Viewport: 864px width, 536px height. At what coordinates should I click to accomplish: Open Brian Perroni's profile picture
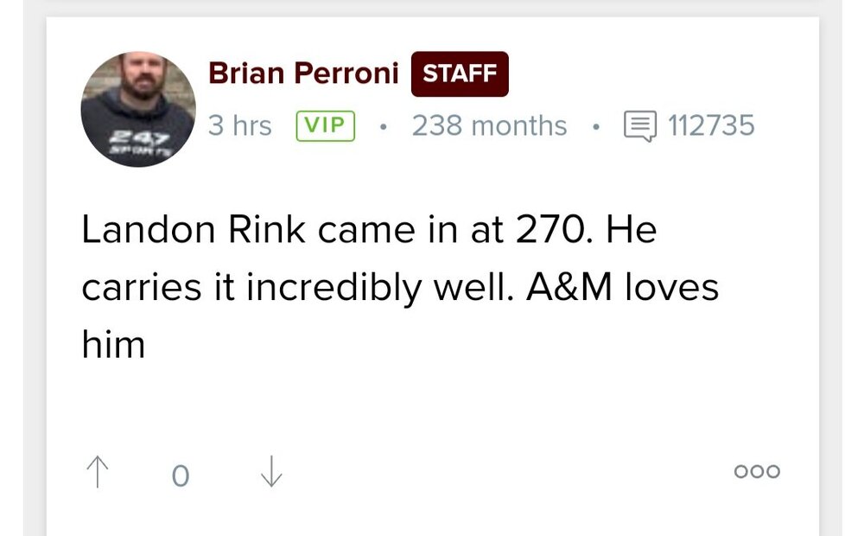coord(138,110)
